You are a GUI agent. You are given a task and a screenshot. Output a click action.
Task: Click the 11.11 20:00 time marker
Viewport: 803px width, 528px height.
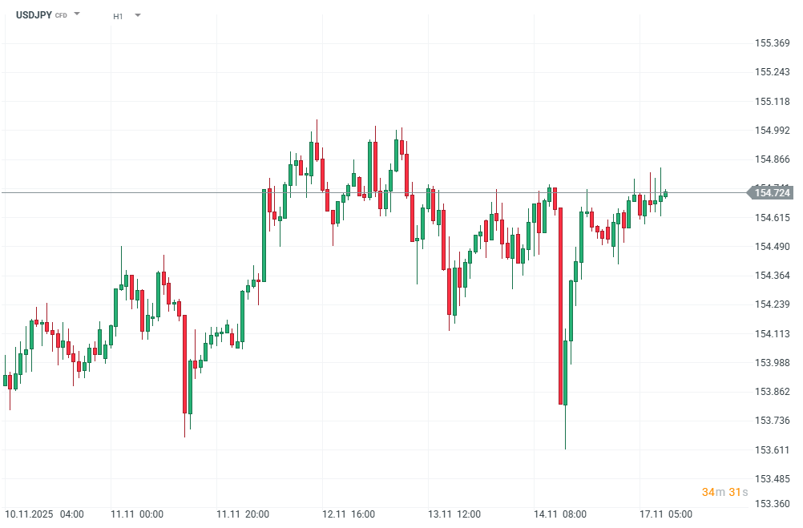pos(243,514)
